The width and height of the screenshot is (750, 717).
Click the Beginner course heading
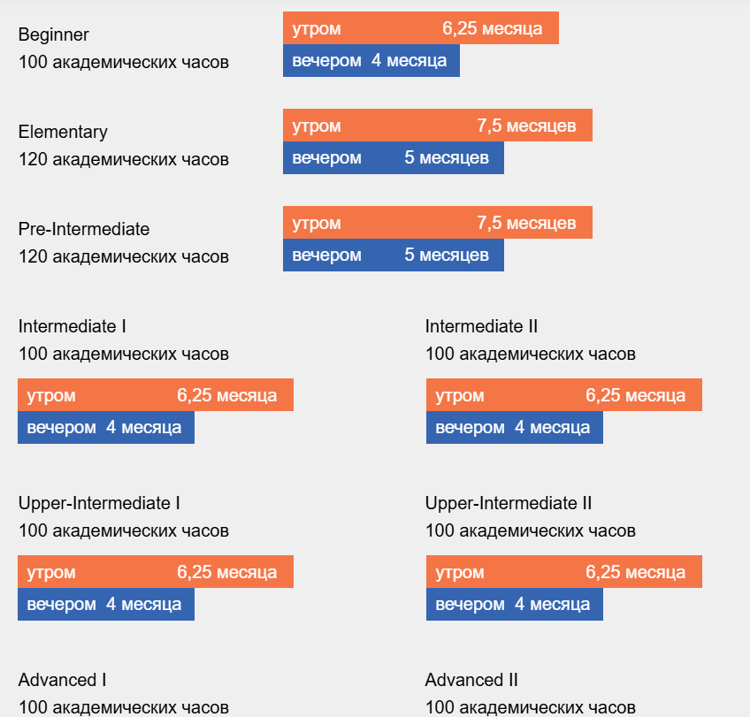pyautogui.click(x=54, y=34)
